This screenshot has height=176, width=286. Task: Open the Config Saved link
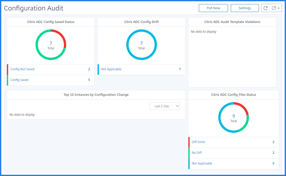pyautogui.click(x=19, y=80)
